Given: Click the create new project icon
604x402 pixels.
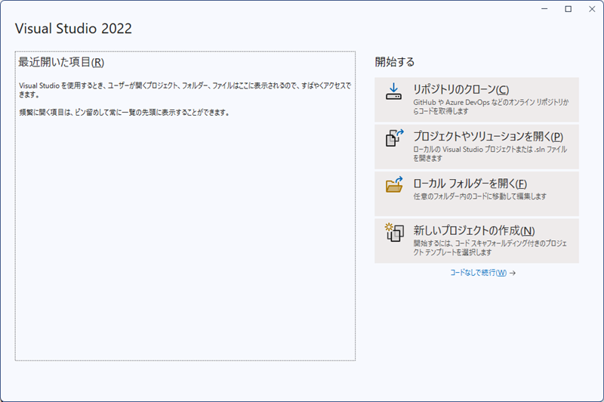Looking at the screenshot, I should 394,233.
